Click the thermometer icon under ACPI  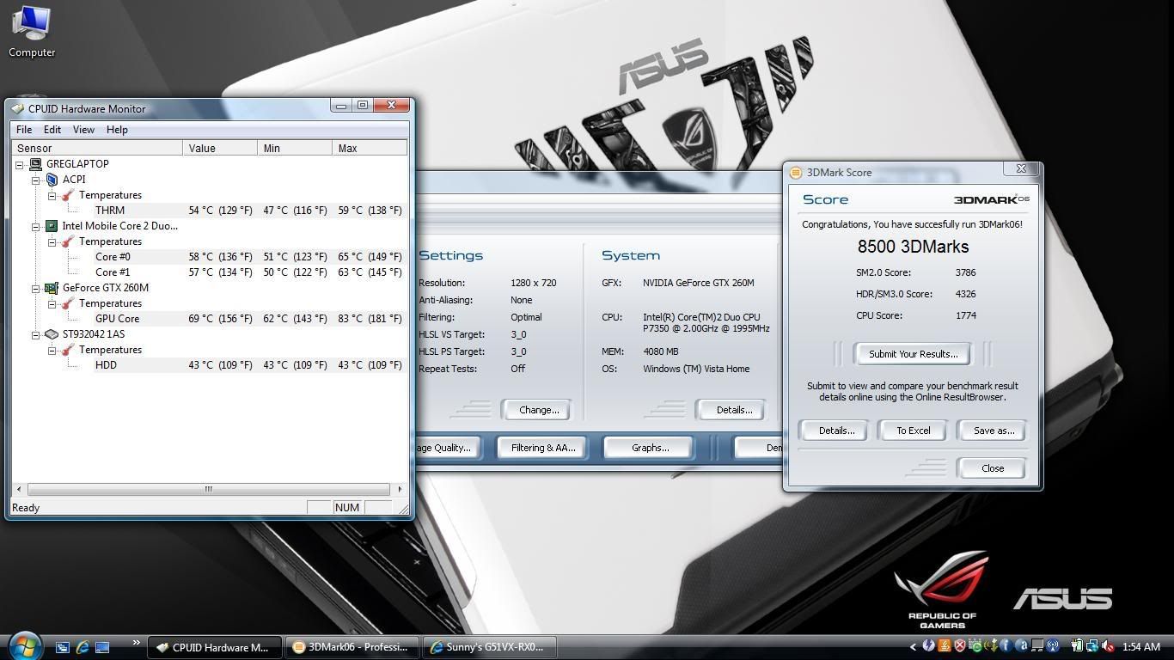tap(68, 195)
